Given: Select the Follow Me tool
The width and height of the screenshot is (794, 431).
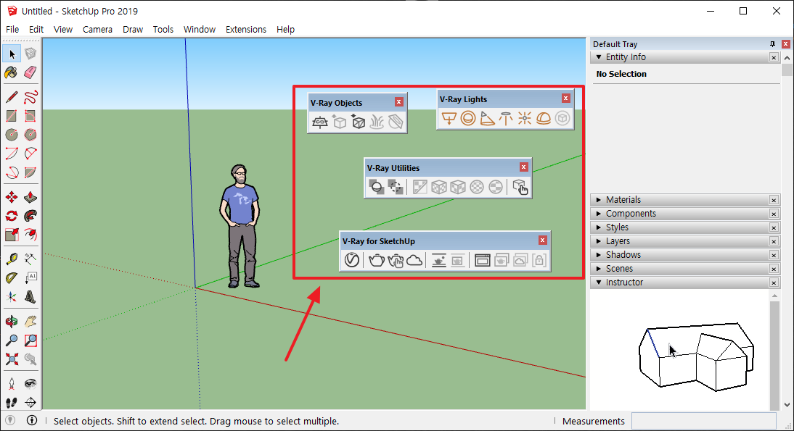Looking at the screenshot, I should (30, 217).
